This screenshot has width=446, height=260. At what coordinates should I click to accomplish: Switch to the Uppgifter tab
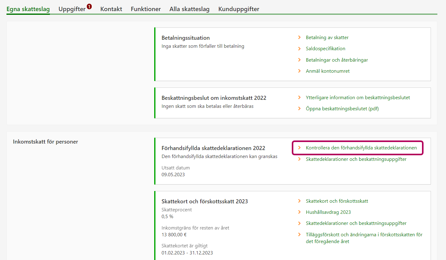coord(72,9)
